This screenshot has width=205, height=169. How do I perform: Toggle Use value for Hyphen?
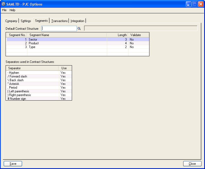65,73
